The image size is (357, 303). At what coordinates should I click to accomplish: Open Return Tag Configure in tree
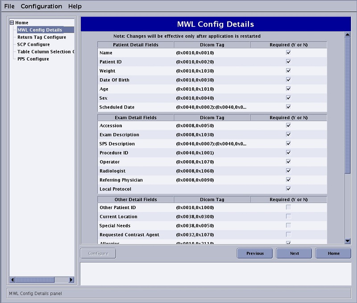[42, 37]
